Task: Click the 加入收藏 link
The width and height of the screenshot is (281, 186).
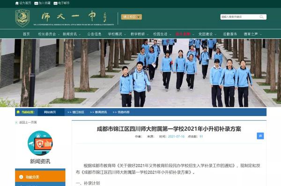Action: [44, 3]
